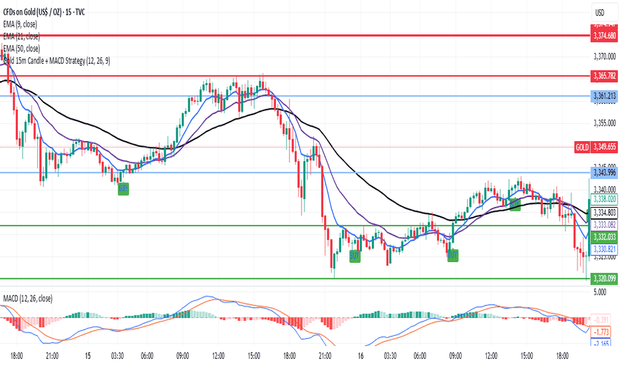Image resolution: width=620 pixels, height=366 pixels.
Task: Click the leftmost 18:00 time axis label
Action: (x=17, y=356)
